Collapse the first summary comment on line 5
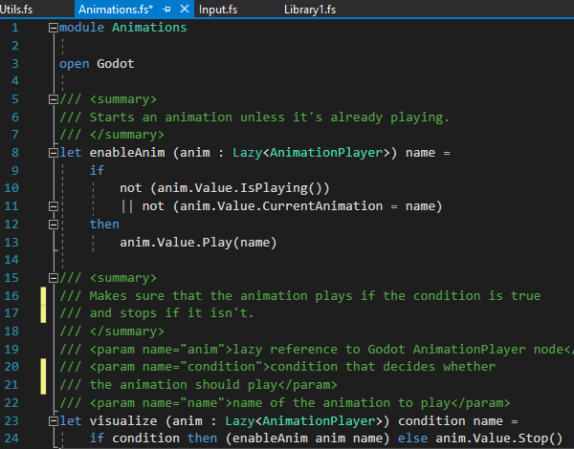The width and height of the screenshot is (574, 449). coord(52,99)
